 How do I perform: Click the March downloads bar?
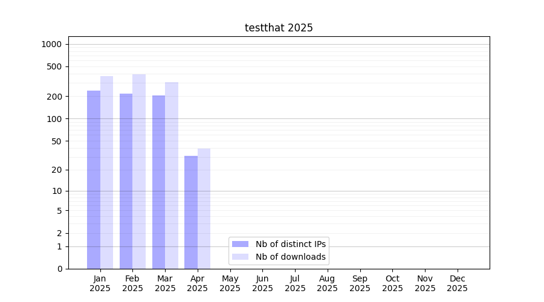[172, 175]
